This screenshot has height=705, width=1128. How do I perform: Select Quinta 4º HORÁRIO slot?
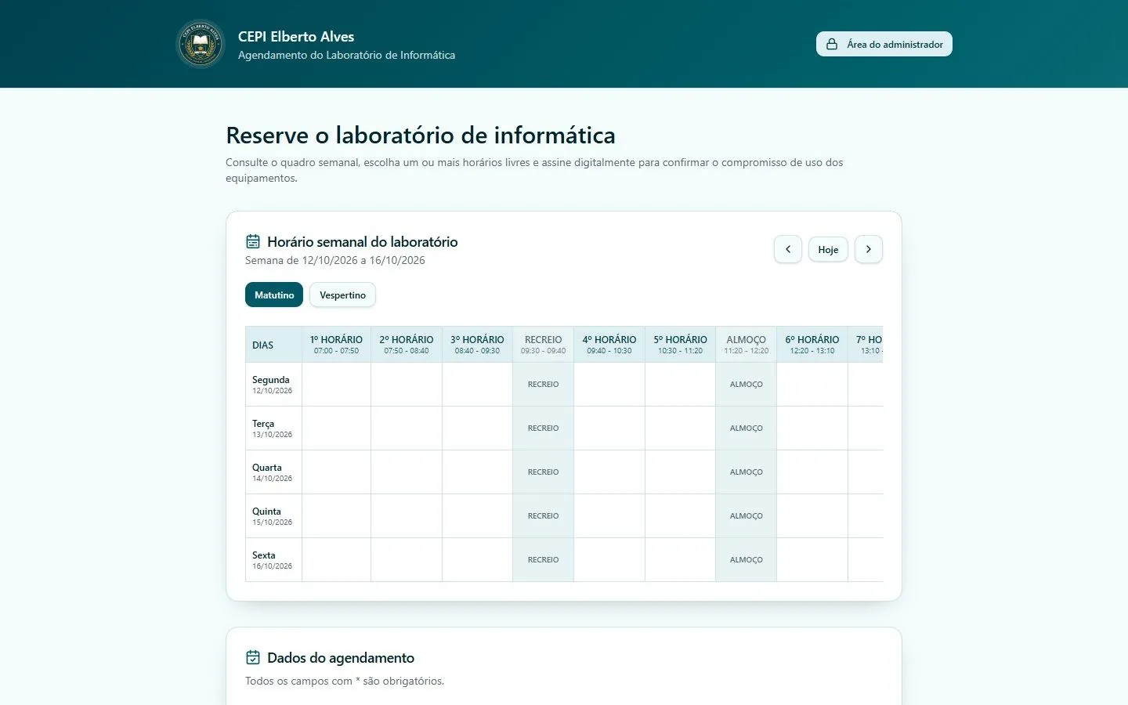[609, 516]
